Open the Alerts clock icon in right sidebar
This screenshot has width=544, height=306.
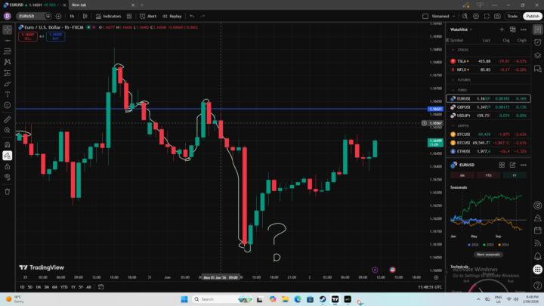point(537,42)
